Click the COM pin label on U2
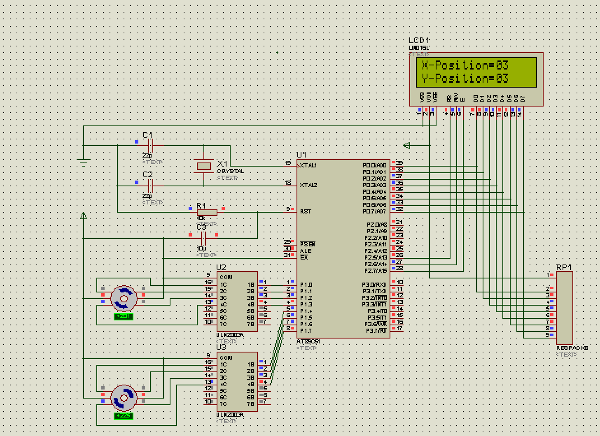Screen dimensions: 600x436 [226, 277]
